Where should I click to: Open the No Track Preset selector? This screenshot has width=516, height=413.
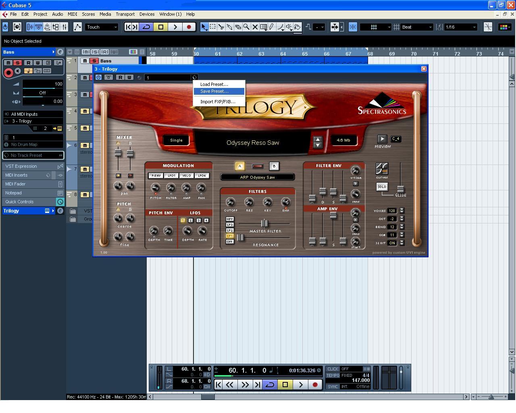pos(33,155)
